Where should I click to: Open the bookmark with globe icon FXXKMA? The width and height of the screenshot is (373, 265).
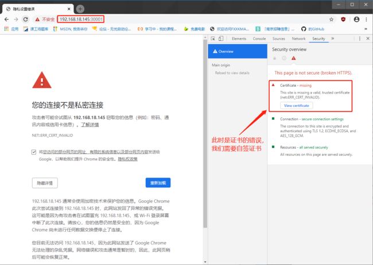click(x=230, y=29)
